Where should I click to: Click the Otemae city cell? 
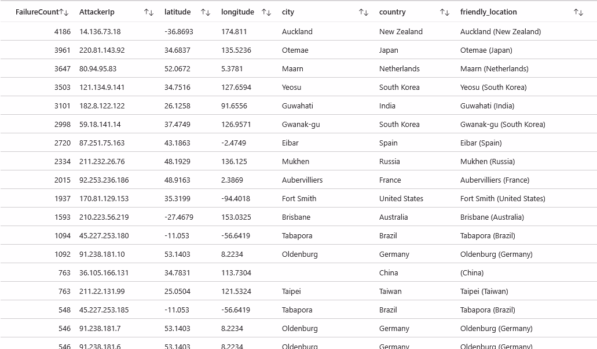click(x=295, y=50)
